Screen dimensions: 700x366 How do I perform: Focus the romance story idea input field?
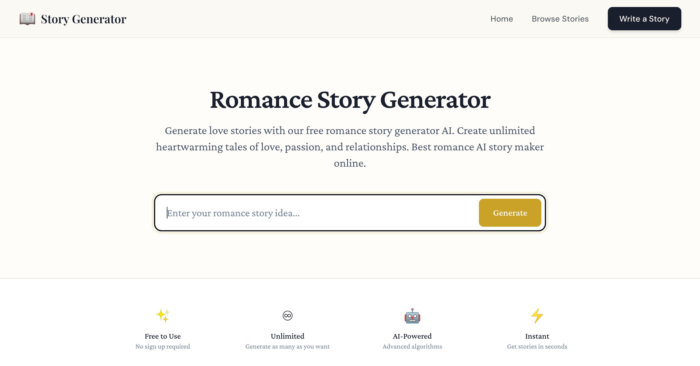(x=292, y=213)
